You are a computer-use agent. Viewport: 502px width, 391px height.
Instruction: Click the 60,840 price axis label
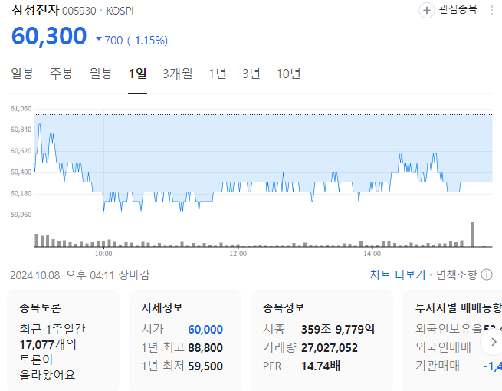pyautogui.click(x=21, y=130)
